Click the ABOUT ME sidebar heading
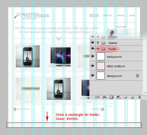The height and width of the screenshot is (135, 147). 121,27
